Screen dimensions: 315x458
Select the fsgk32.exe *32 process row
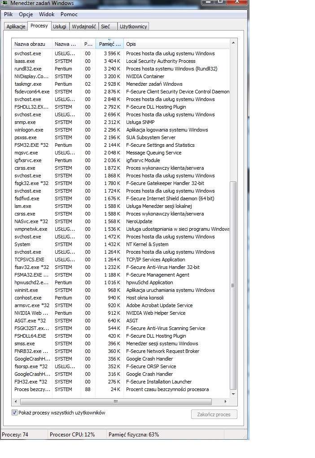click(x=121, y=183)
